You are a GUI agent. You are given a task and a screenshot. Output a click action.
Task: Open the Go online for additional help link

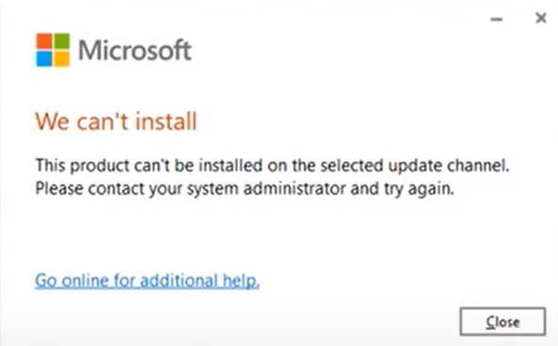pyautogui.click(x=147, y=280)
